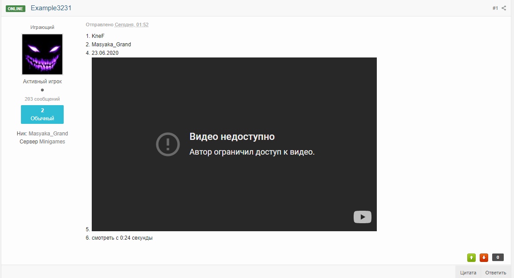Open the #1 post permalink
514x278 pixels.
click(495, 8)
